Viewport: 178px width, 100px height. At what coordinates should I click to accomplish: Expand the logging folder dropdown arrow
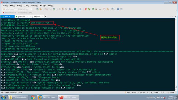pyautogui.click(x=110, y=9)
